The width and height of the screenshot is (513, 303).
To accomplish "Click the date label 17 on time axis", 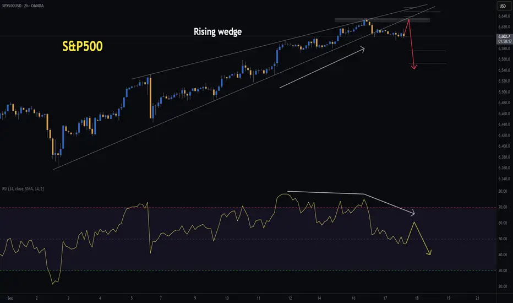I will coord(385,298).
